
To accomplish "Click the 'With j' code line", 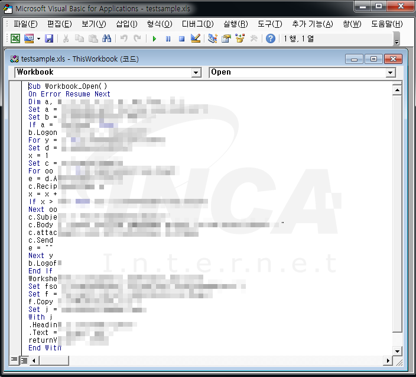I will (x=40, y=317).
